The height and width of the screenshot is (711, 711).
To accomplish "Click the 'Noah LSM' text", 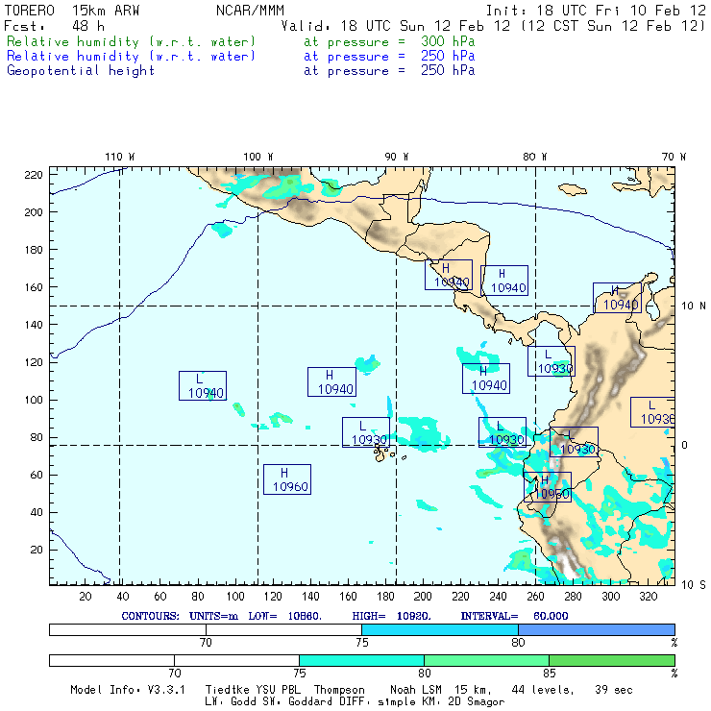I will click(416, 690).
